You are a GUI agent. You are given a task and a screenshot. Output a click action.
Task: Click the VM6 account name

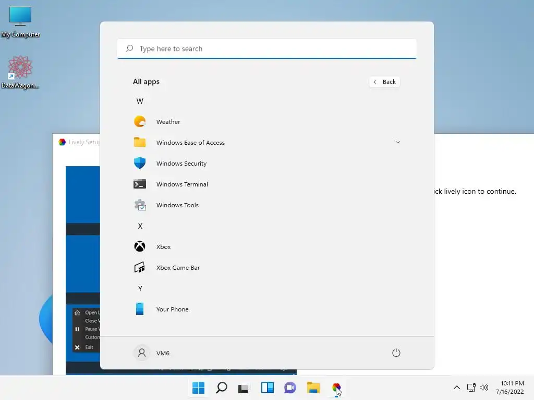point(163,353)
